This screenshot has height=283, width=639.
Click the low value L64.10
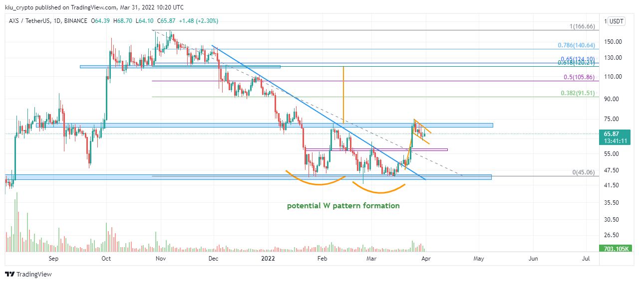[145, 21]
